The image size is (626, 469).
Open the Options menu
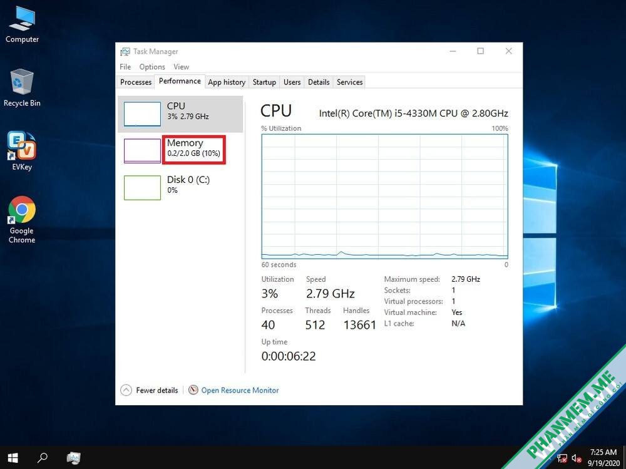(152, 67)
